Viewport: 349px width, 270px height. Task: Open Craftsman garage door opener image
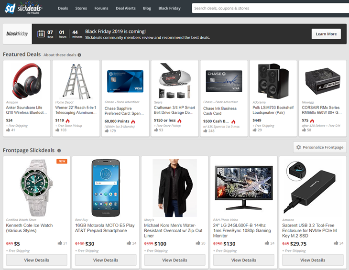[x=174, y=81]
